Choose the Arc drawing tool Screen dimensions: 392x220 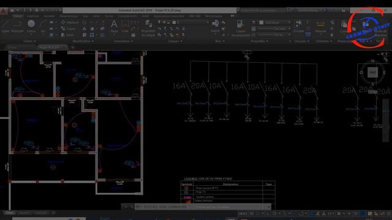click(x=43, y=26)
